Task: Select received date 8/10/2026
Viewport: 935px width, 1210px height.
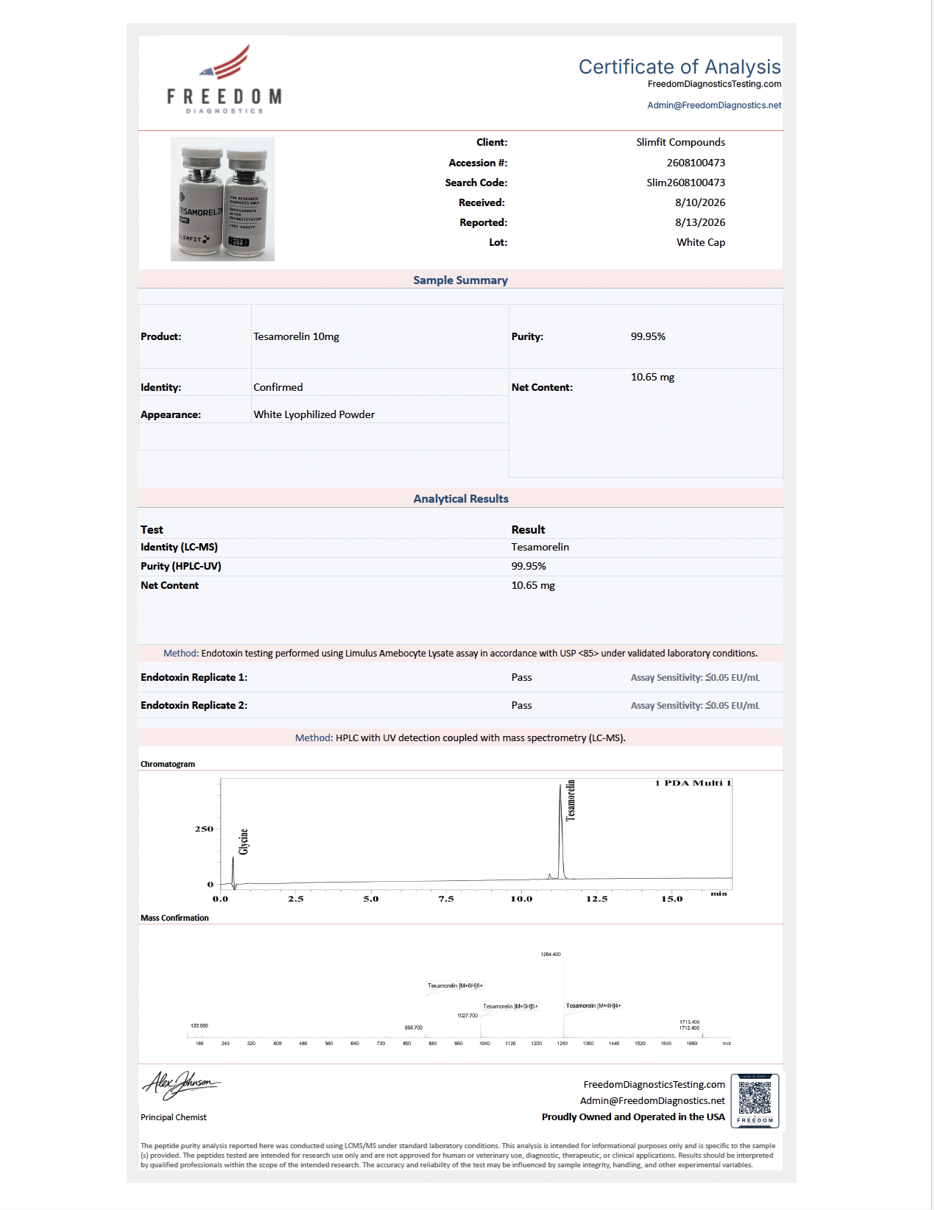Action: click(x=700, y=202)
